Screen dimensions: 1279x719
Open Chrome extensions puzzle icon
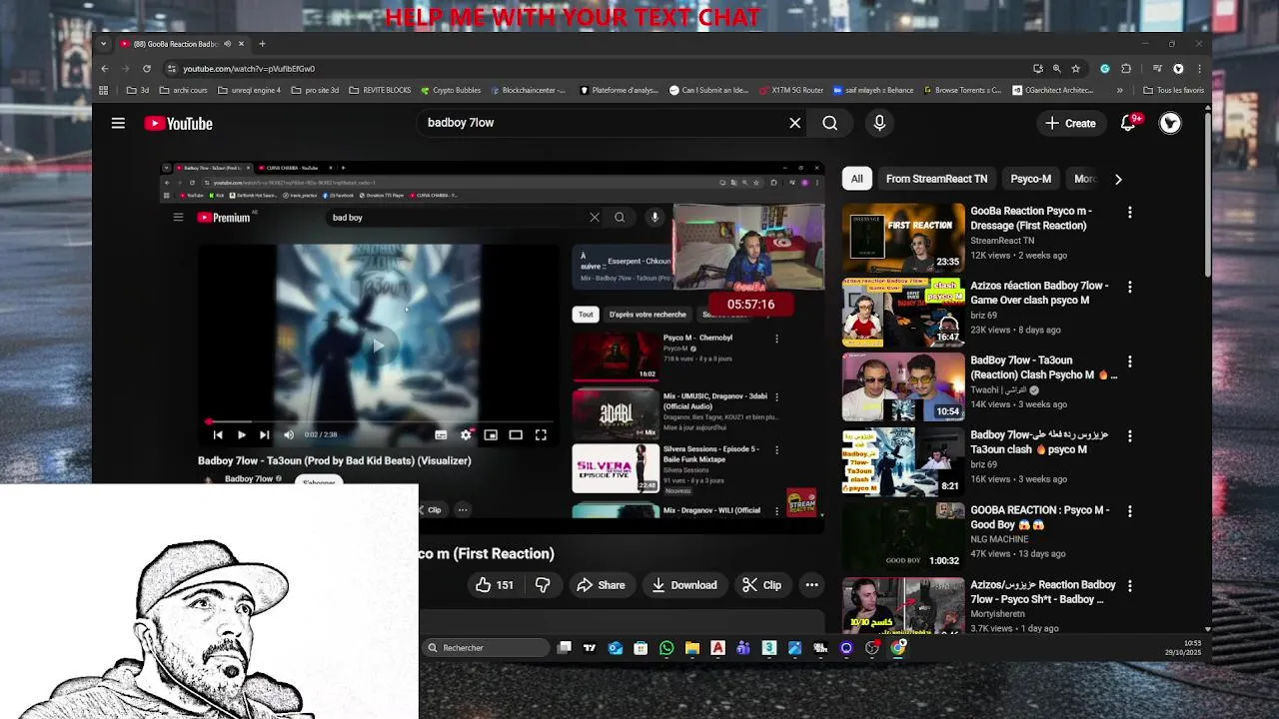(1126, 69)
